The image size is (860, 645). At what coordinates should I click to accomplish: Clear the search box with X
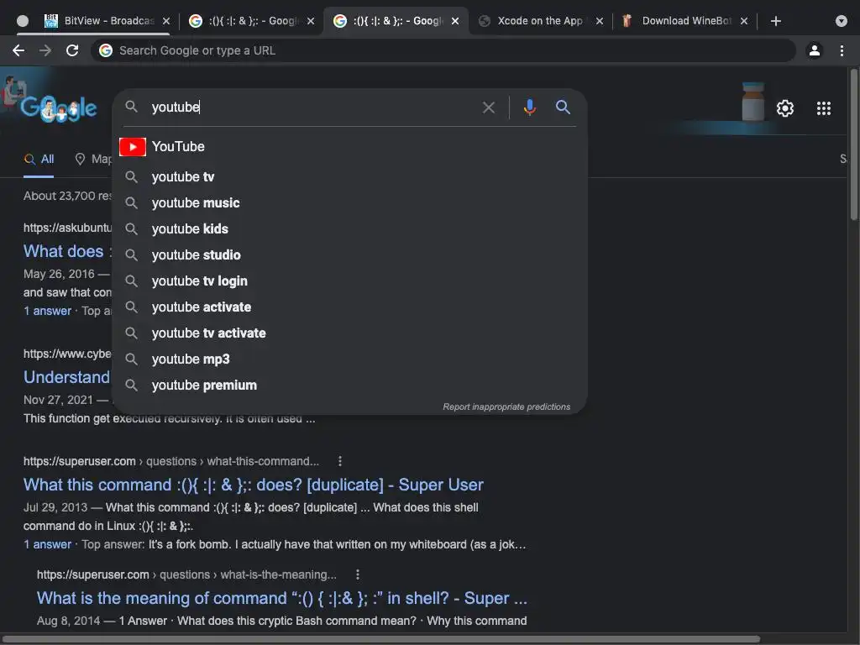[x=488, y=107]
